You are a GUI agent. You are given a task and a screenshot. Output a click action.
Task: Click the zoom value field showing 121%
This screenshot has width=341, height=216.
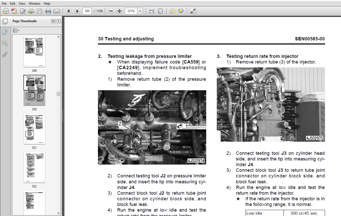pyautogui.click(x=131, y=11)
